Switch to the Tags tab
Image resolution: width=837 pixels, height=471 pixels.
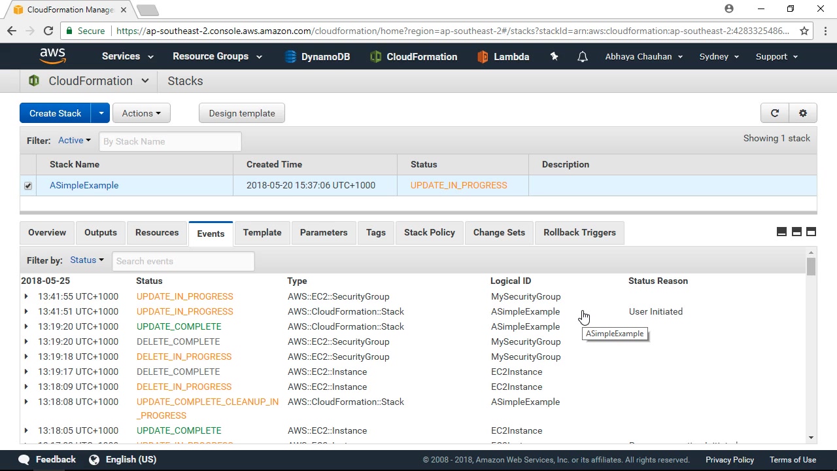tap(376, 233)
